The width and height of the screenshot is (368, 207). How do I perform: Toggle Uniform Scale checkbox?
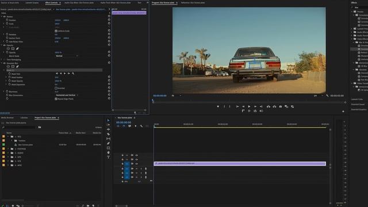coord(56,31)
